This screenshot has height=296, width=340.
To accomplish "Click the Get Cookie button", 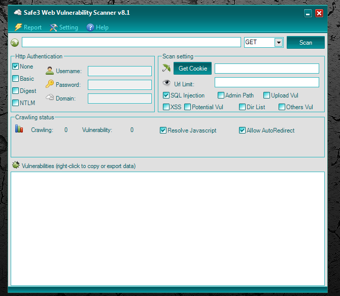I will pyautogui.click(x=192, y=69).
